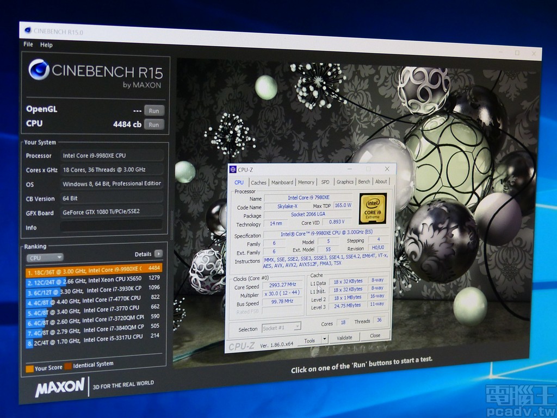The width and height of the screenshot is (557, 418).
Task: Run the OpenGL benchmark test
Action: [x=154, y=110]
